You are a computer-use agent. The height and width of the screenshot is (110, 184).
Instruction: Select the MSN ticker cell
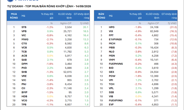point(112,56)
